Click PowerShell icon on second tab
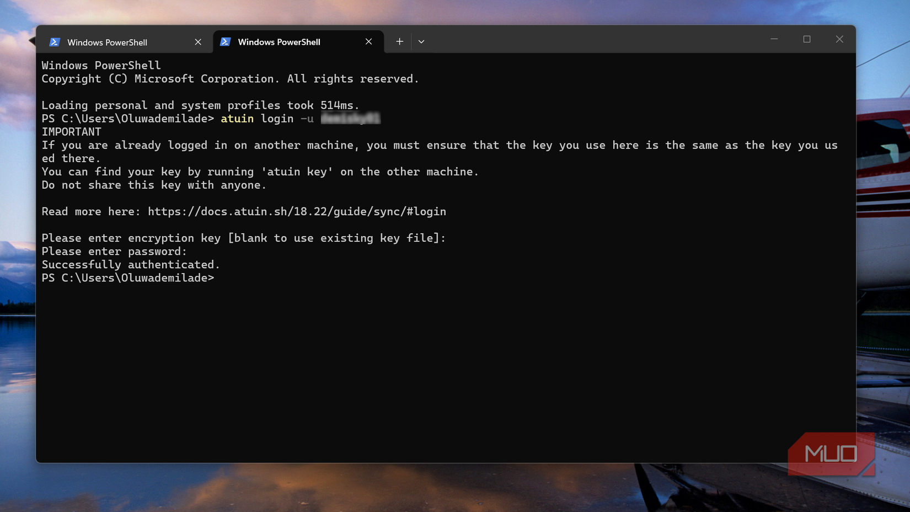Screen dimensions: 910x512 tap(225, 42)
